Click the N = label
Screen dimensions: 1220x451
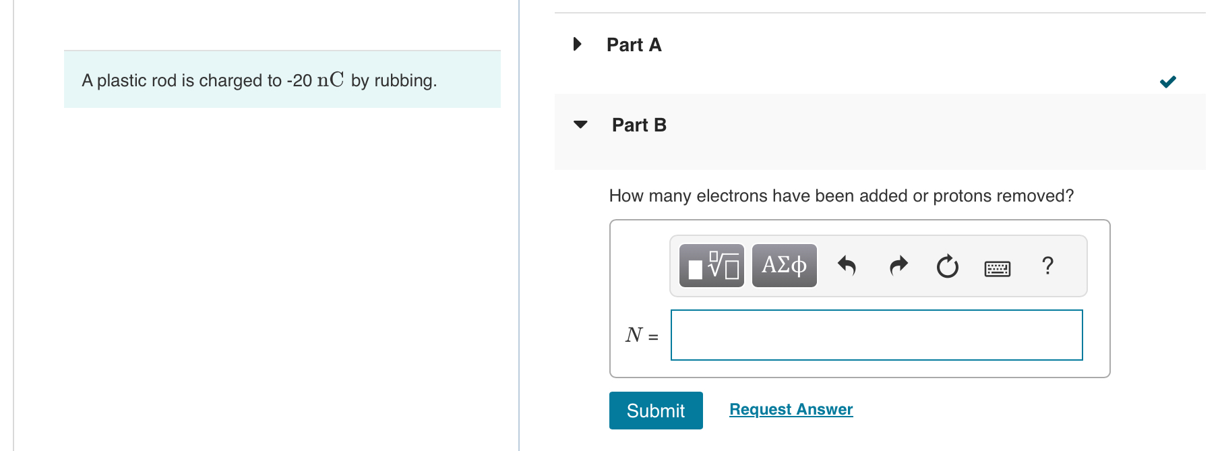[x=642, y=335]
